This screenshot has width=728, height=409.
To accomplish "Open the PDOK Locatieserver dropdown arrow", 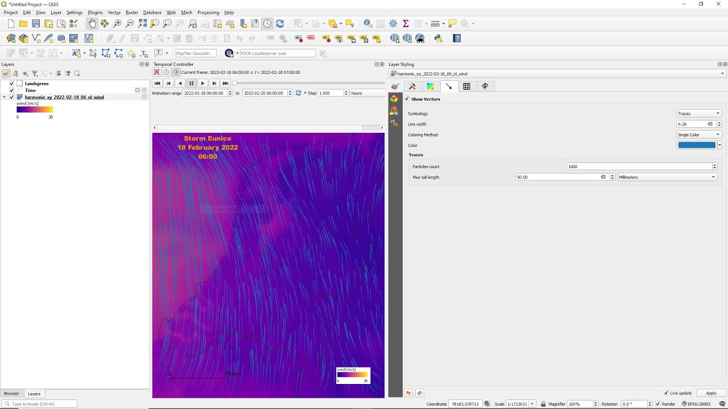I will pos(236,53).
